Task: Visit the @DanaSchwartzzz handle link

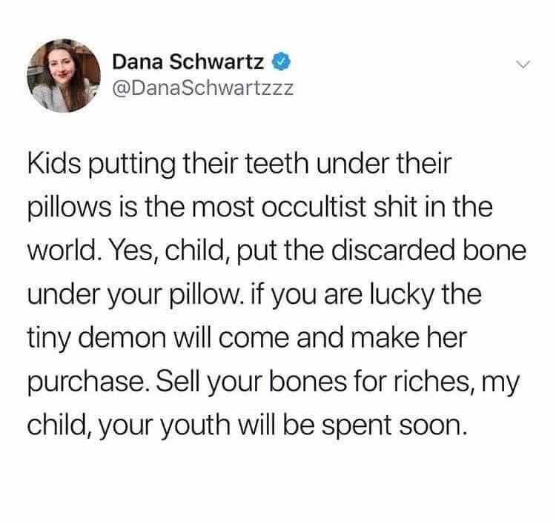Action: tap(203, 88)
